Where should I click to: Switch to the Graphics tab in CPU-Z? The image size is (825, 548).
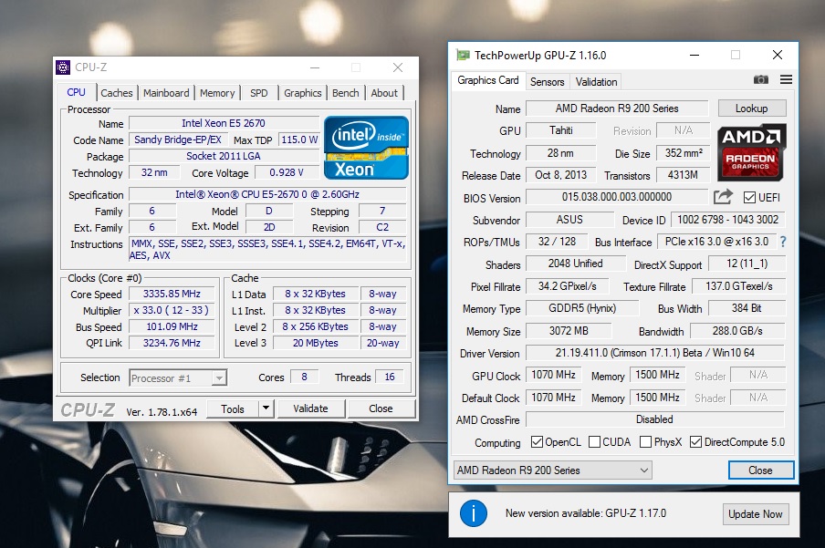coord(303,93)
